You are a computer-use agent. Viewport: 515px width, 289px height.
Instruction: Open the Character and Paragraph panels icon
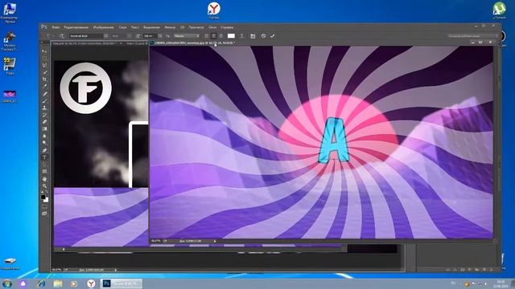pos(253,36)
